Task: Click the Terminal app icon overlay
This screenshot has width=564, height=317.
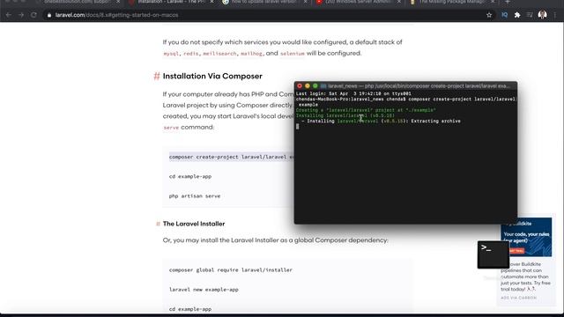Action: tap(493, 254)
